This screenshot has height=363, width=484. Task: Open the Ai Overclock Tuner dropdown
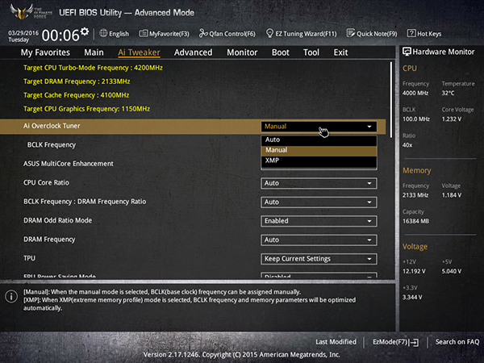click(319, 127)
